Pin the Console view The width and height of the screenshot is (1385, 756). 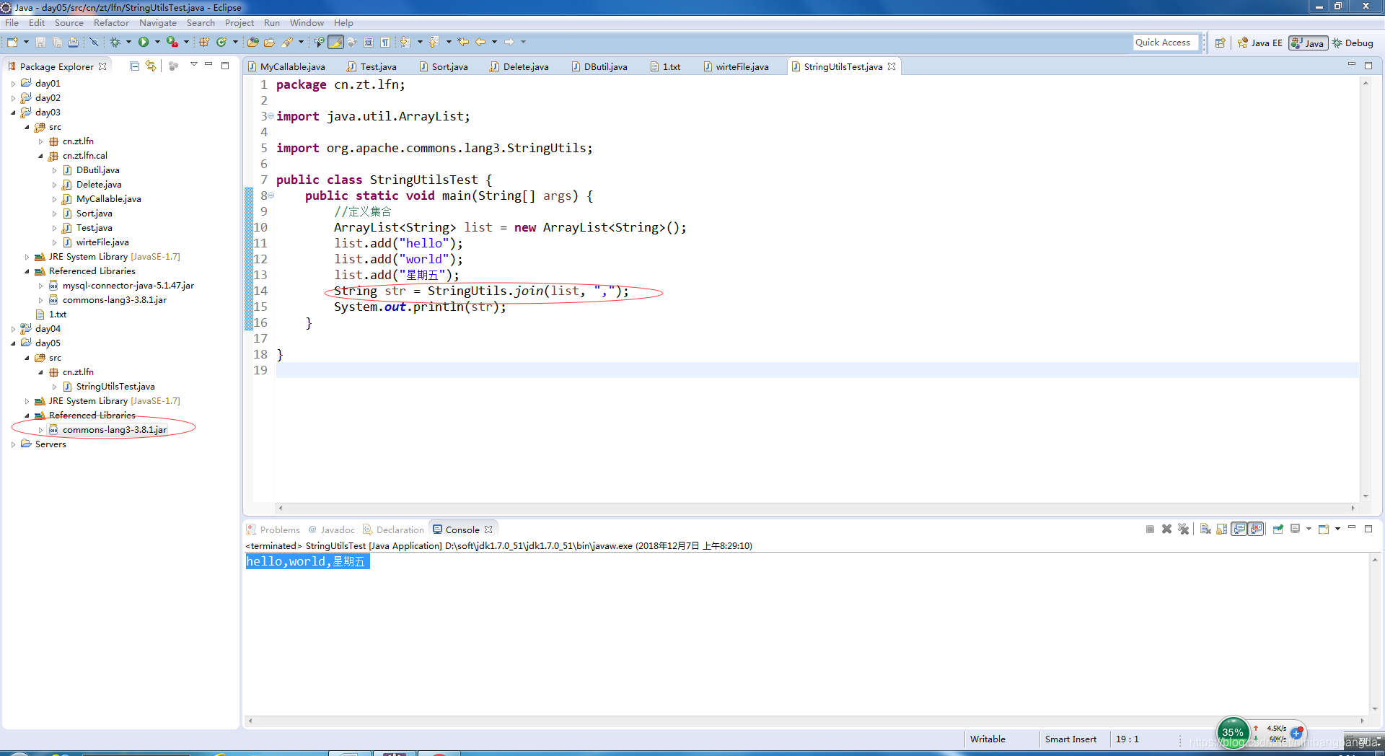[x=1277, y=529]
